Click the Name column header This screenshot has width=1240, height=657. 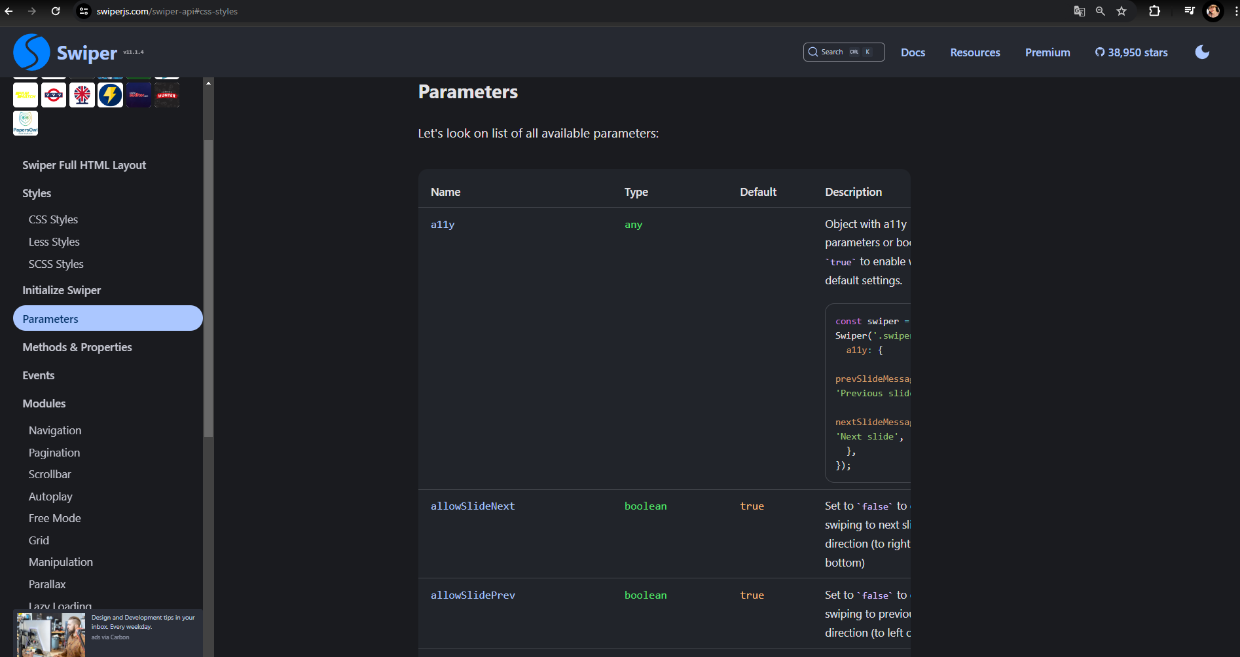(446, 192)
